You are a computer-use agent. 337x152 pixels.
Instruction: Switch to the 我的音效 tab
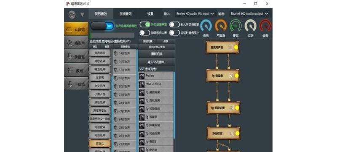point(101,14)
